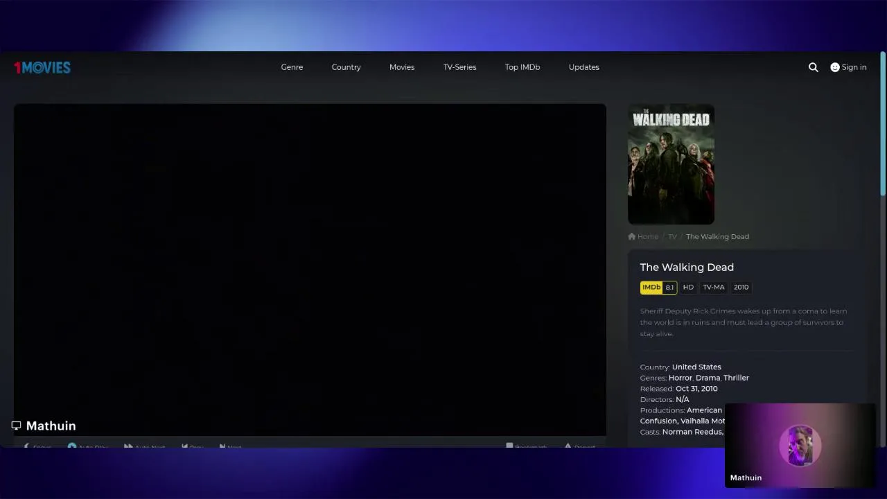Click The Walking Dead breadcrumb text

717,236
